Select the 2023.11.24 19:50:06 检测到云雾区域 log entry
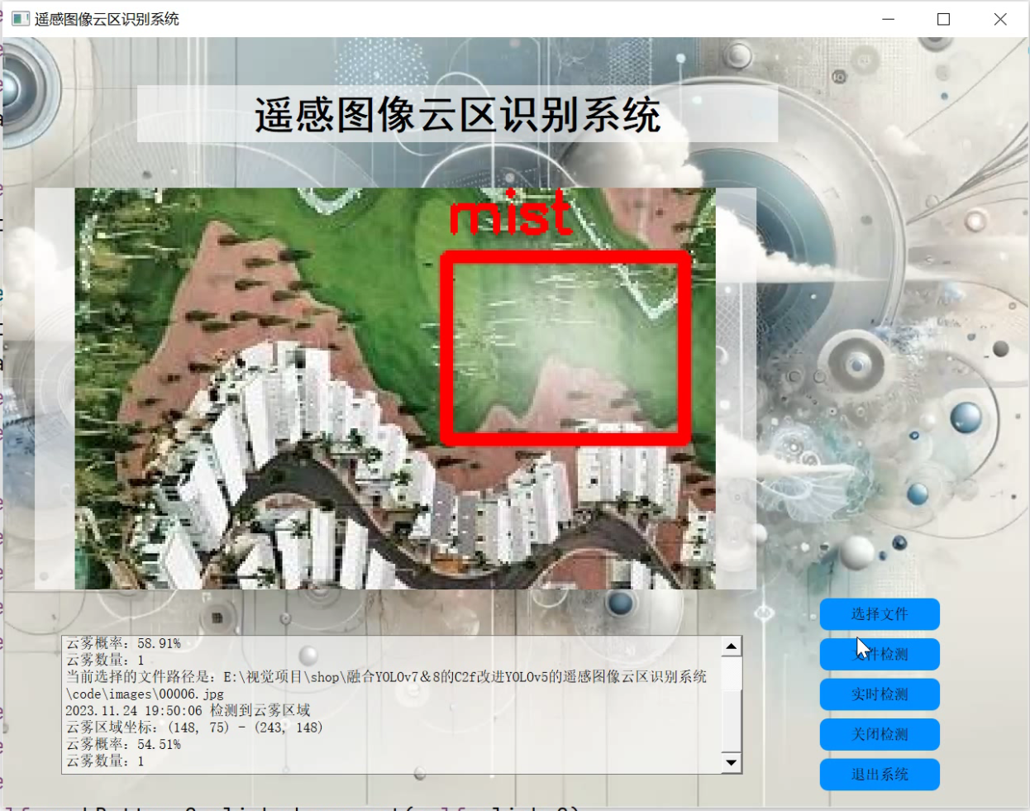The height and width of the screenshot is (811, 1030). click(x=188, y=711)
